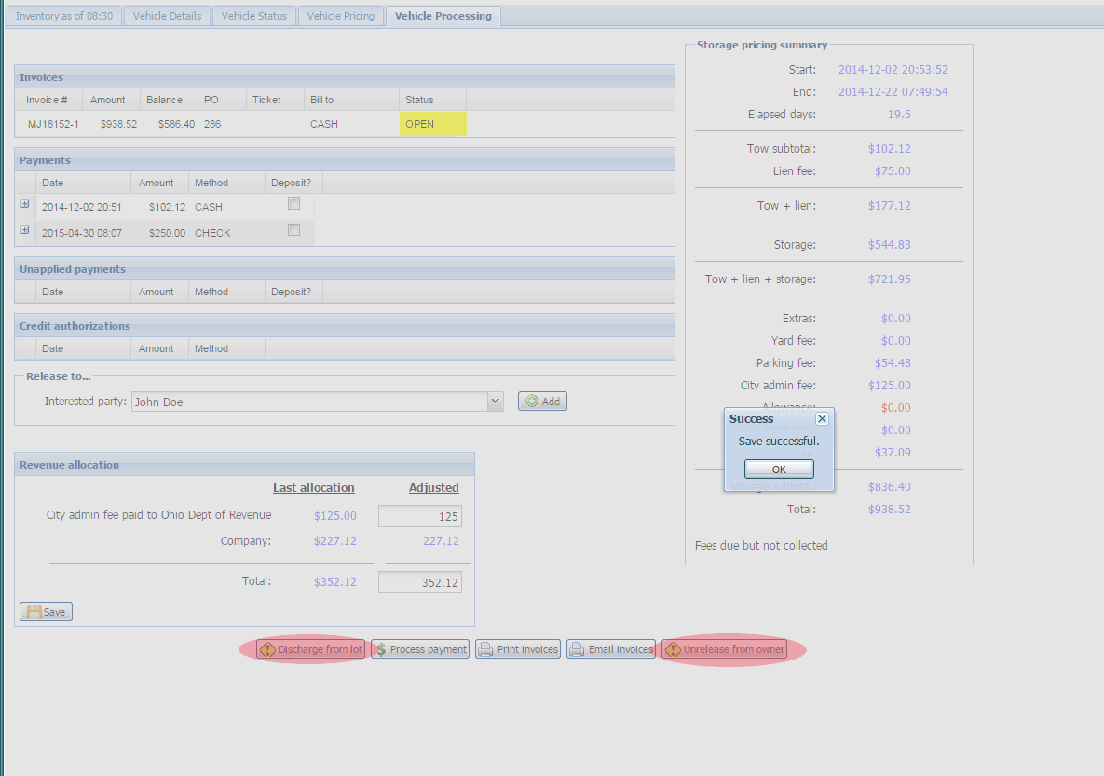The image size is (1104, 776).
Task: Open the Vehicle Pricing tab
Action: pyautogui.click(x=340, y=16)
